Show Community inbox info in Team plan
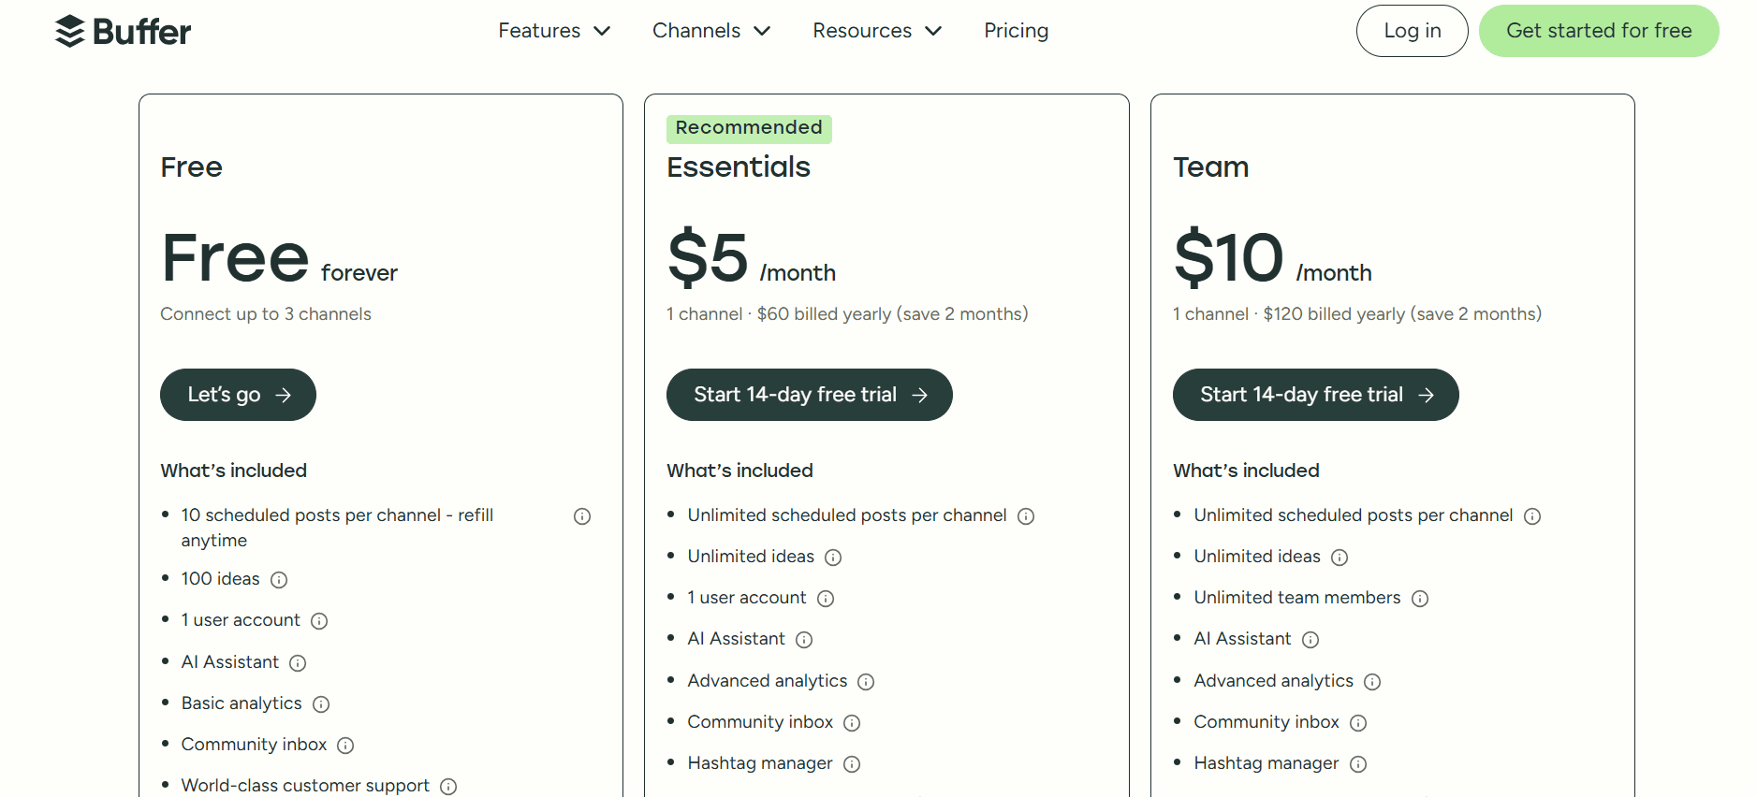 coord(1358,723)
